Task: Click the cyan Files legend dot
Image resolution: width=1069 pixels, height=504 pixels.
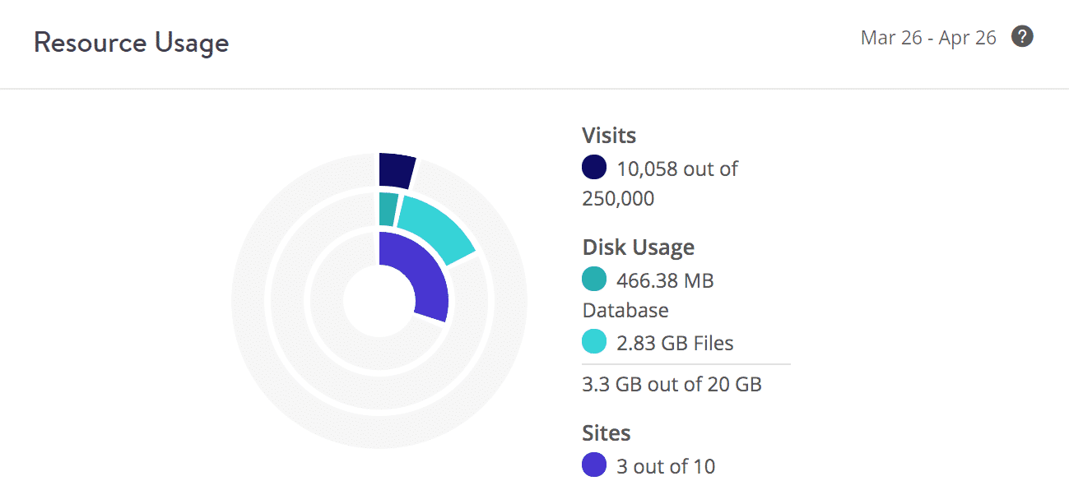Action: [593, 341]
